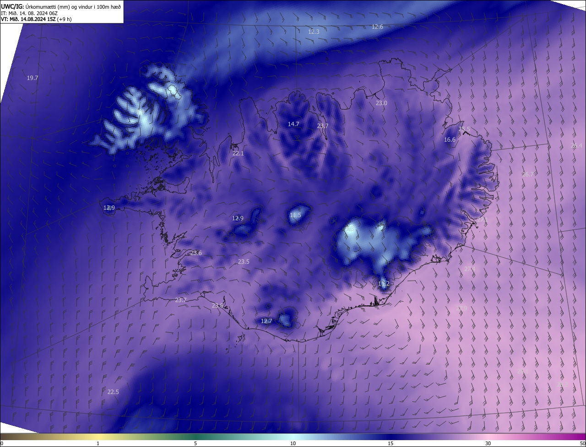Click the title line 'UWC/IG: Úrkomumætti (mm) og vindur'

[61, 6]
